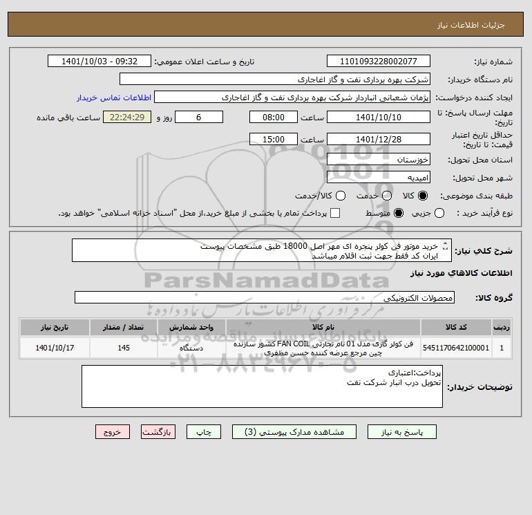Click the واحد شمارش column header
The width and height of the screenshot is (532, 515).
191,327
